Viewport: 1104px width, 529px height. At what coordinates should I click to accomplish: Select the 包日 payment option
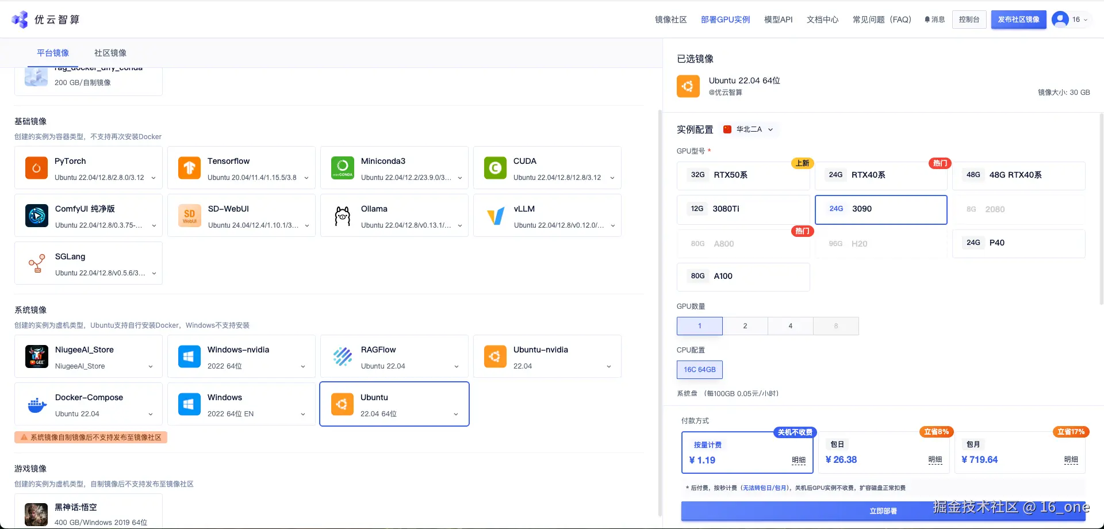click(x=883, y=453)
